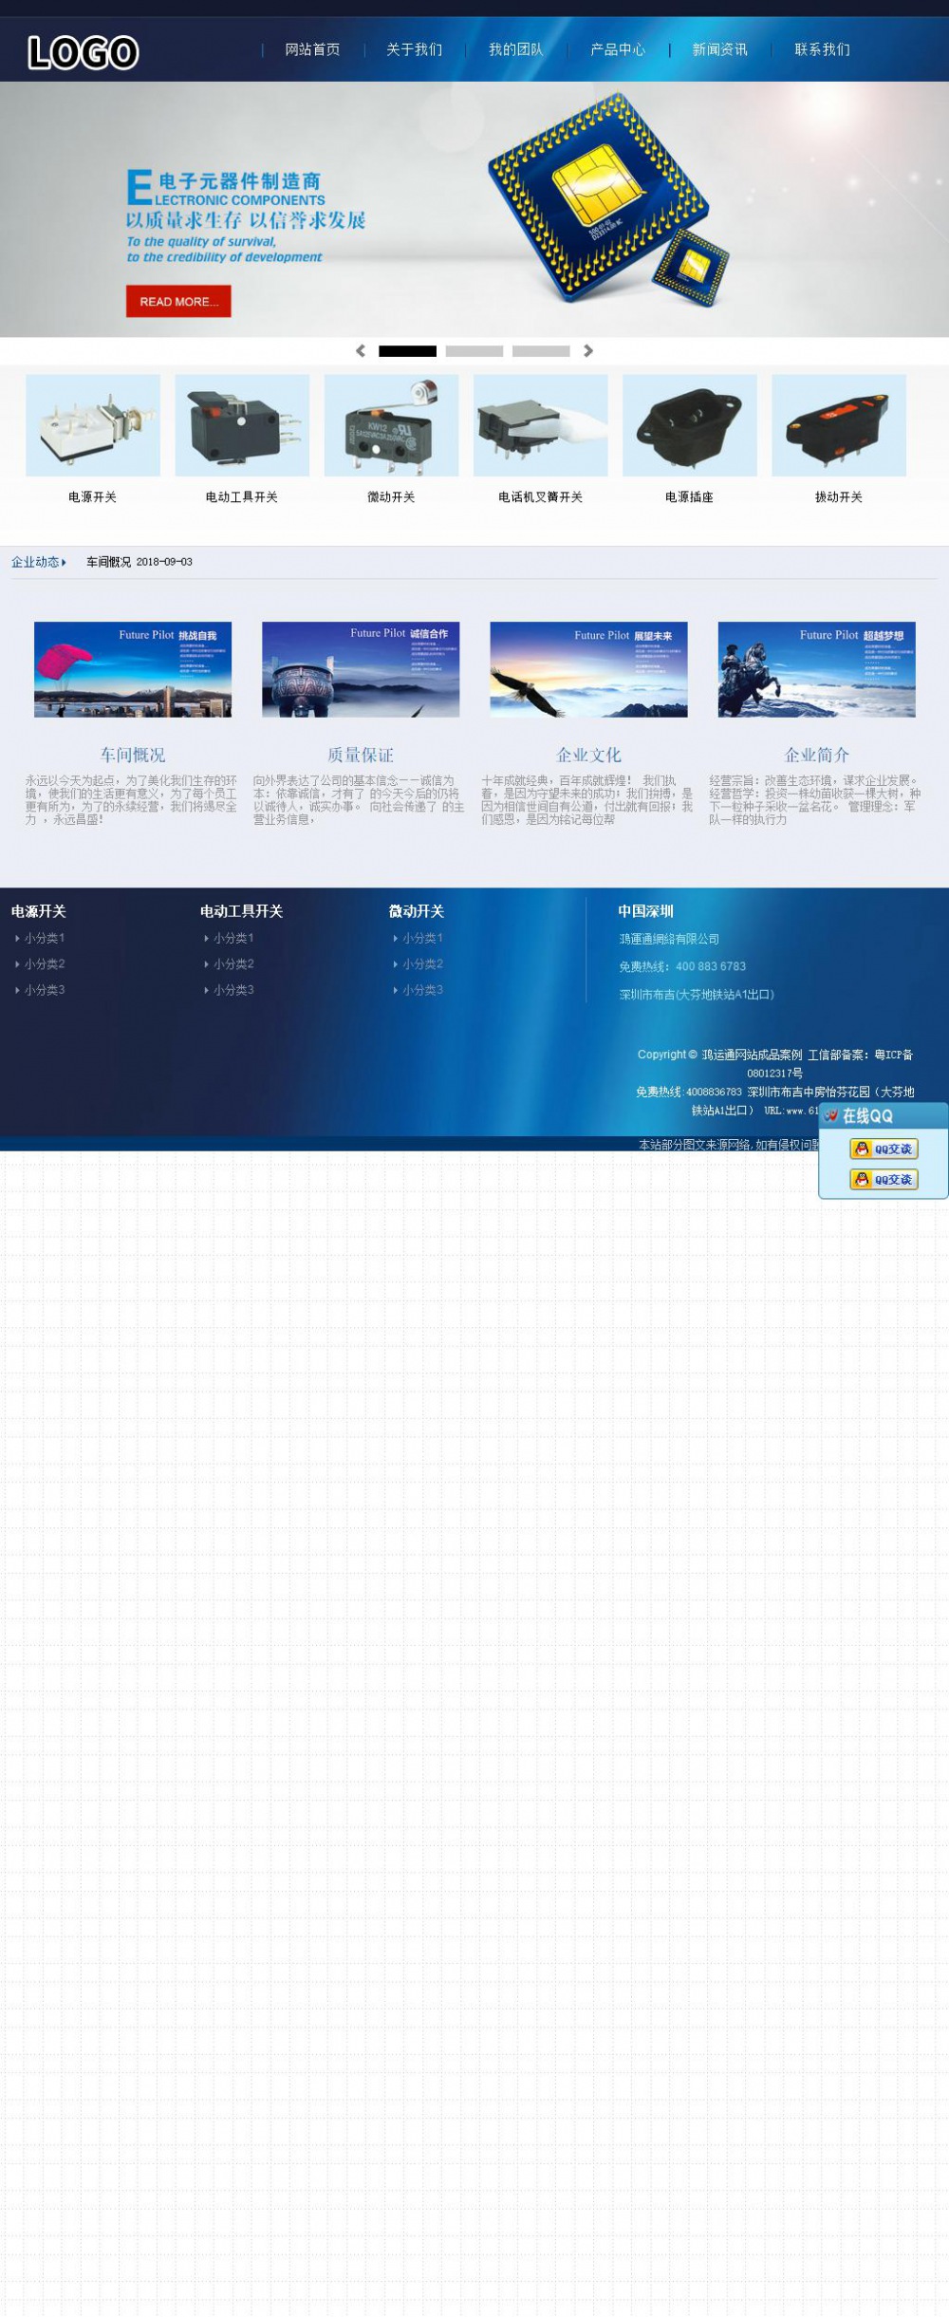Click the 企业文化 heading

pyautogui.click(x=588, y=755)
